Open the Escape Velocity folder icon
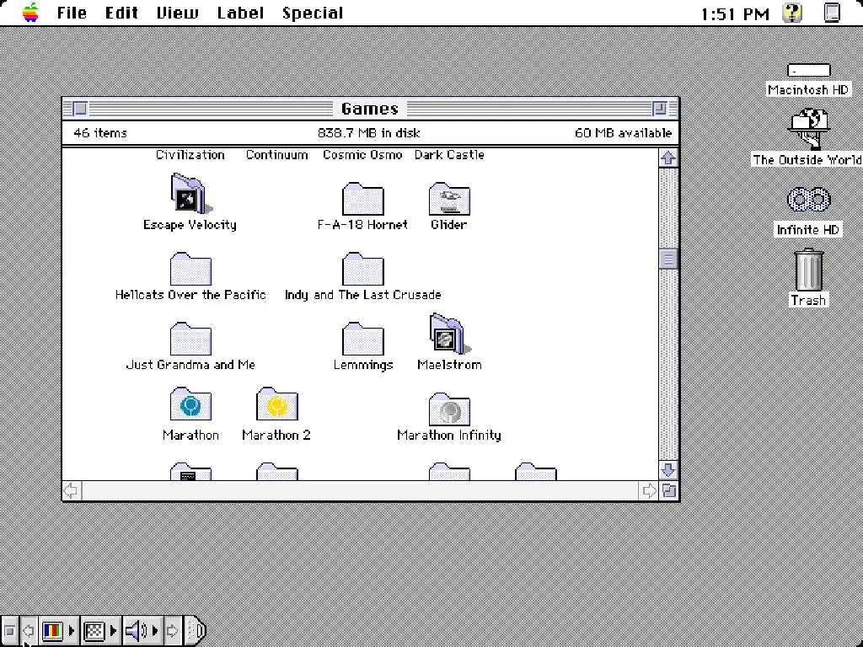 pyautogui.click(x=190, y=194)
